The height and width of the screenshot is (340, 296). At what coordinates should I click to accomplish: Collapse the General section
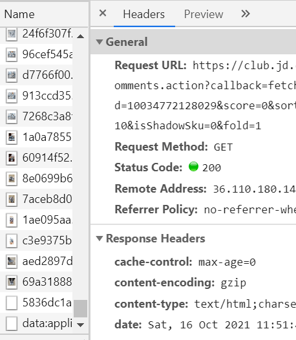point(100,41)
